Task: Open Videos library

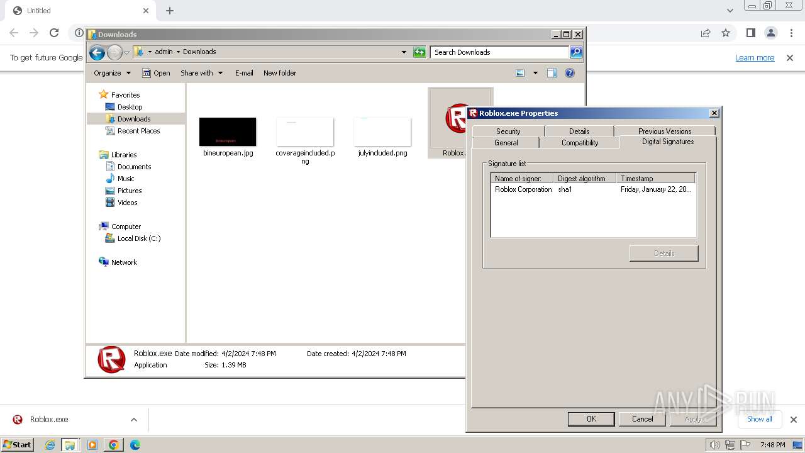Action: [x=127, y=203]
